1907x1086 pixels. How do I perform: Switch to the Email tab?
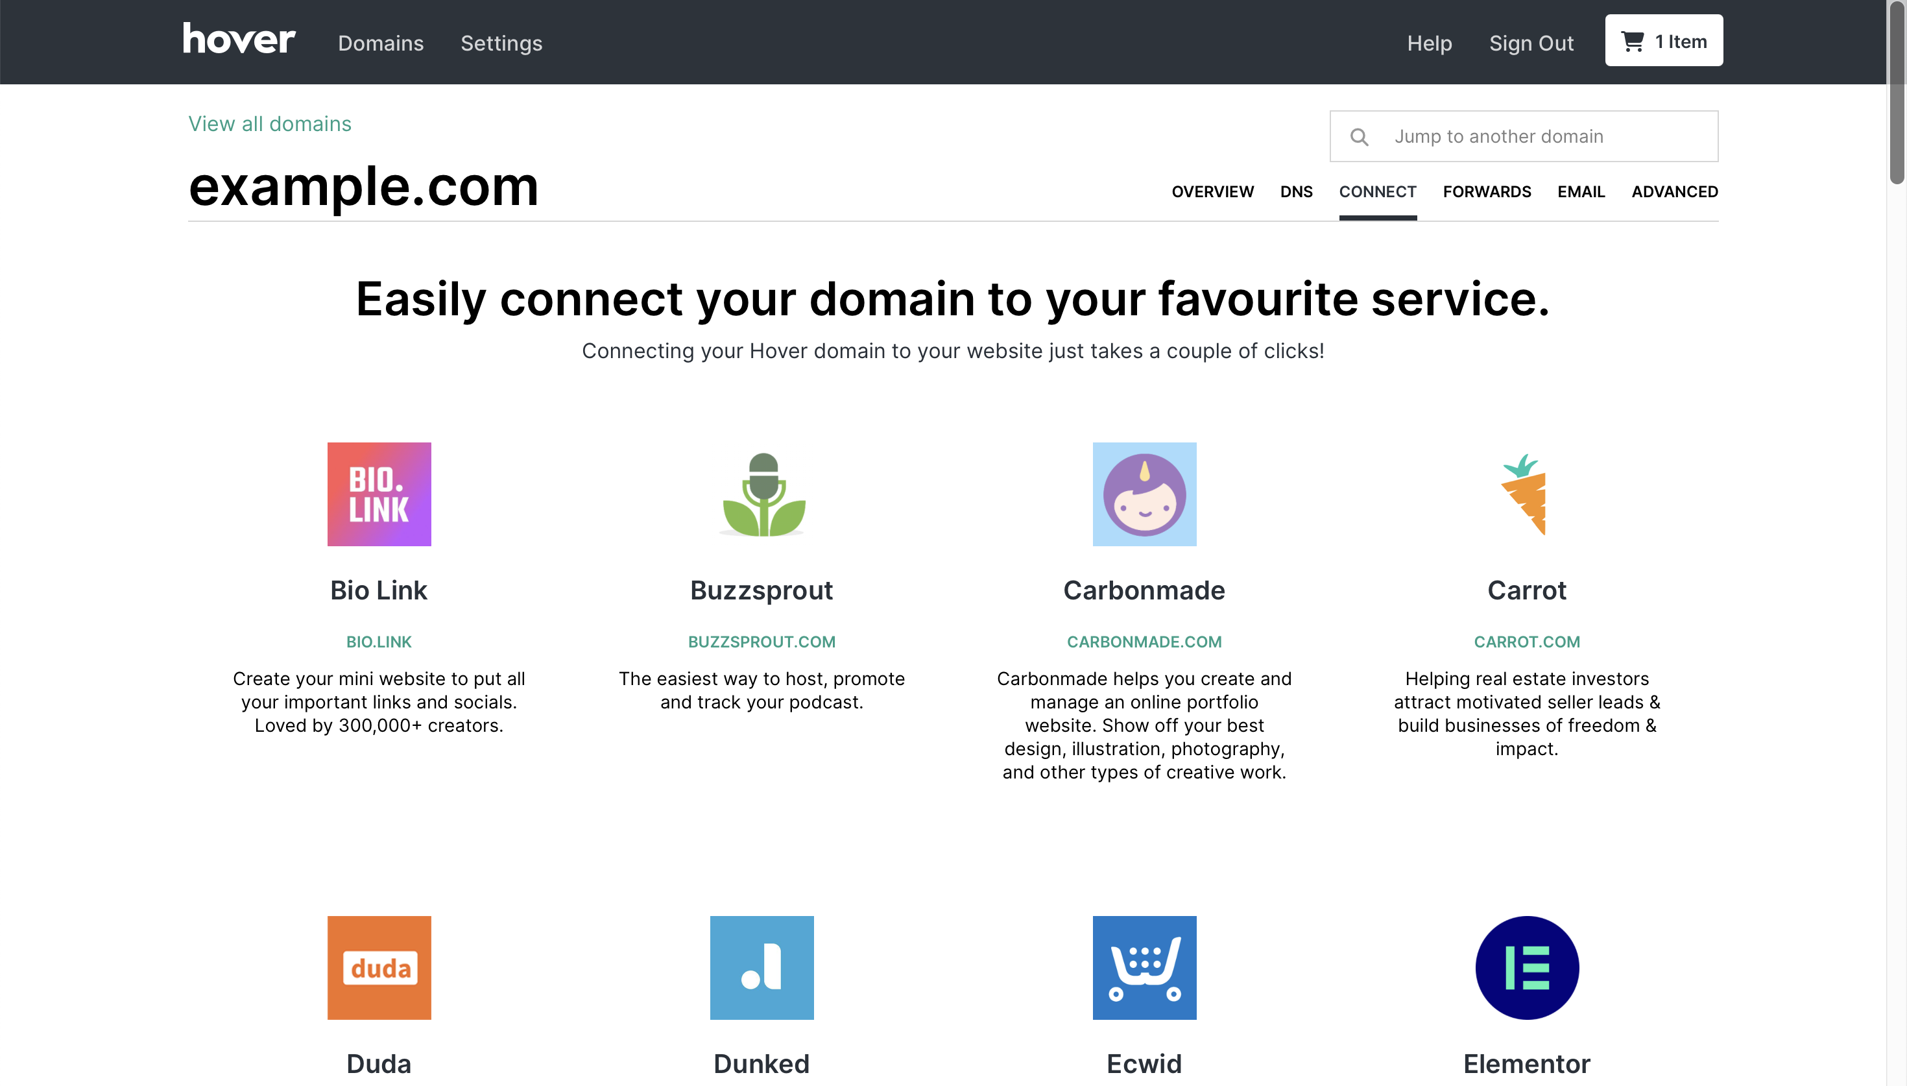[1581, 191]
